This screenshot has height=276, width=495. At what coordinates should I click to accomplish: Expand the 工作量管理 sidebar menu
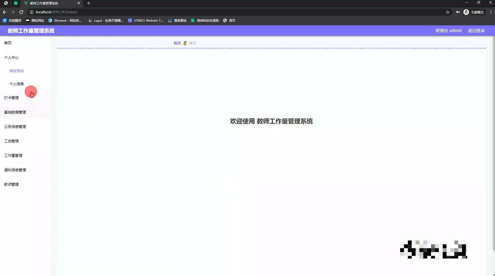(25, 155)
